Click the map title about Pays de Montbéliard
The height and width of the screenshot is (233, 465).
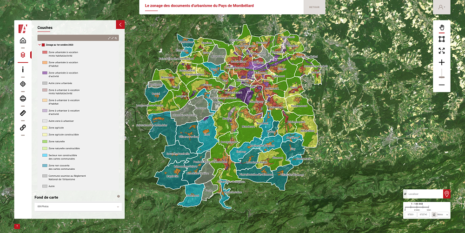click(x=199, y=6)
